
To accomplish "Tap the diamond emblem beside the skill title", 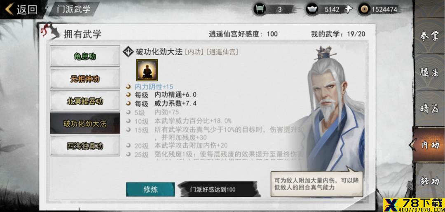I will click(128, 52).
